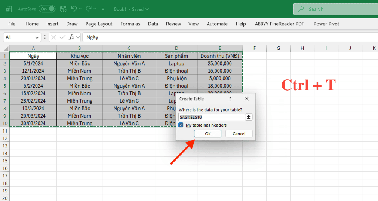Click the Search box in title bar

point(336,9)
